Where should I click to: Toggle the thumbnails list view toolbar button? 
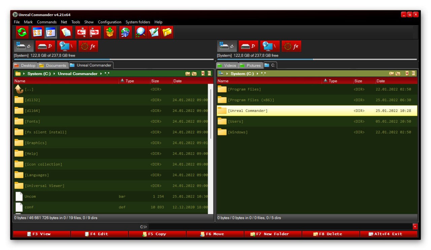[37, 32]
